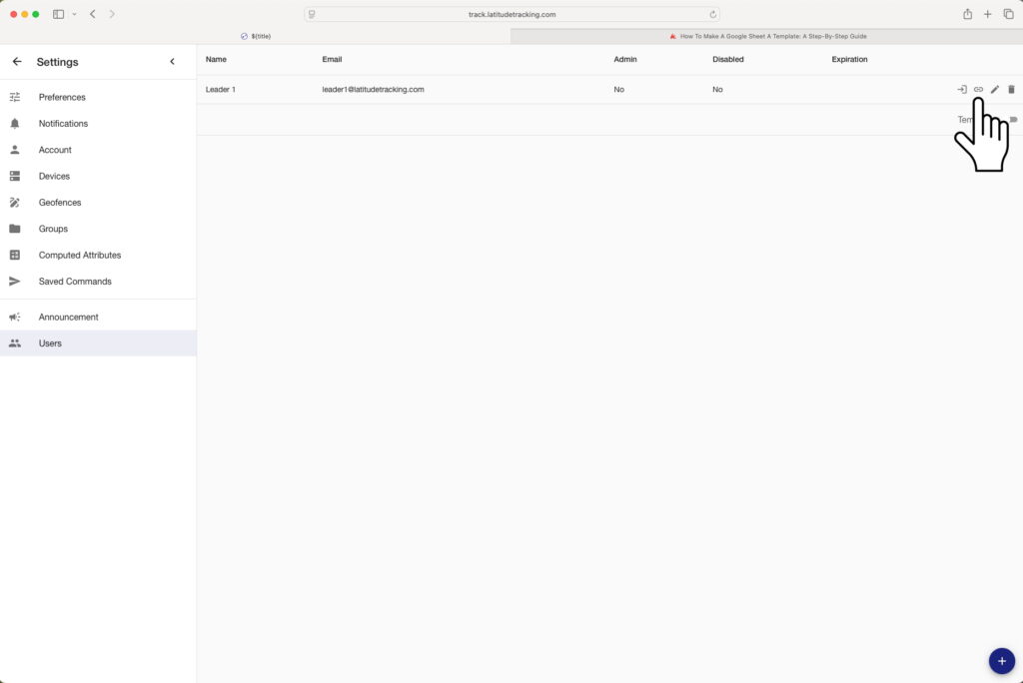Add a new user with the plus button

(1001, 660)
